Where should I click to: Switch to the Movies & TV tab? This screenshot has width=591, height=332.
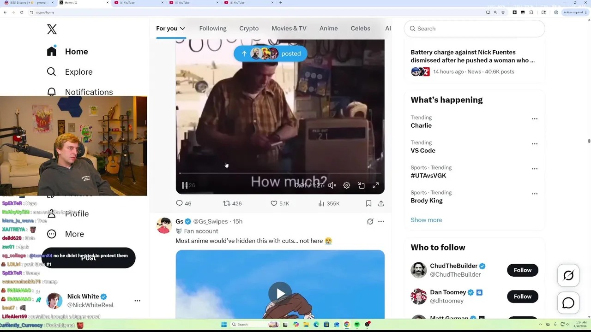(x=289, y=29)
